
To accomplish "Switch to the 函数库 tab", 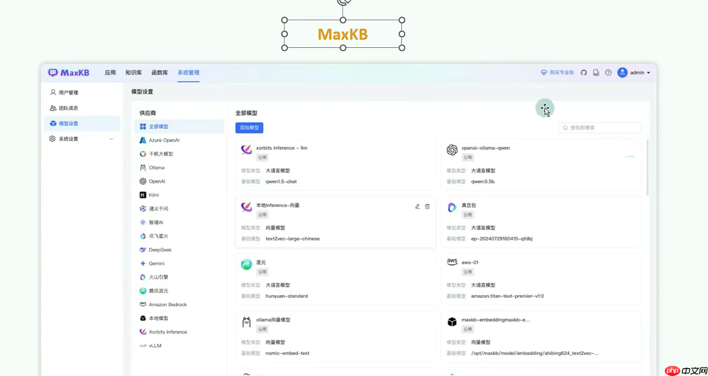I will [x=160, y=72].
